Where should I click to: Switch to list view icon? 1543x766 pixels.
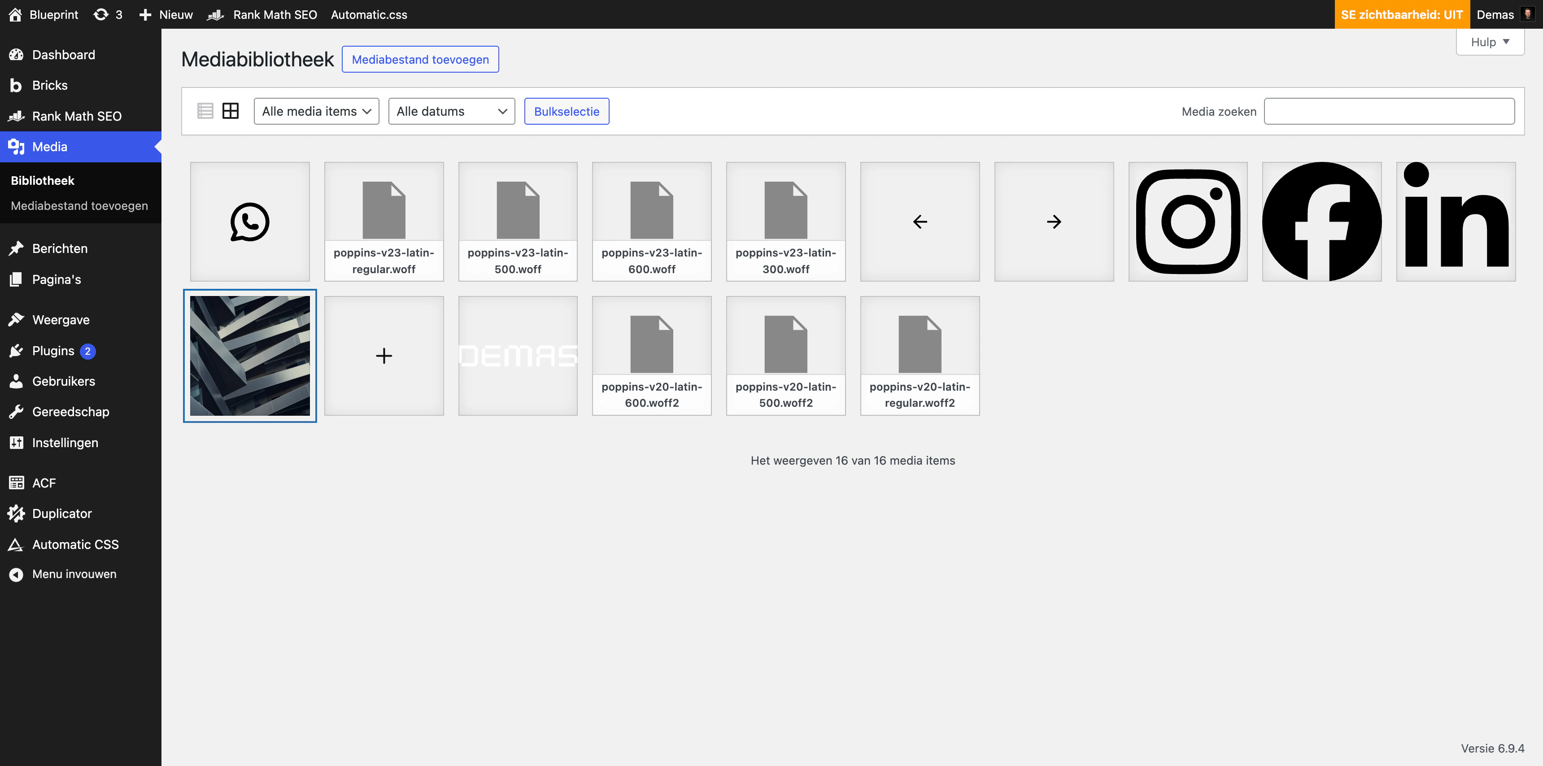[205, 111]
